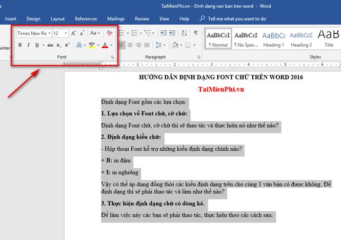Open Paragraph dialog box launcher

click(199, 57)
